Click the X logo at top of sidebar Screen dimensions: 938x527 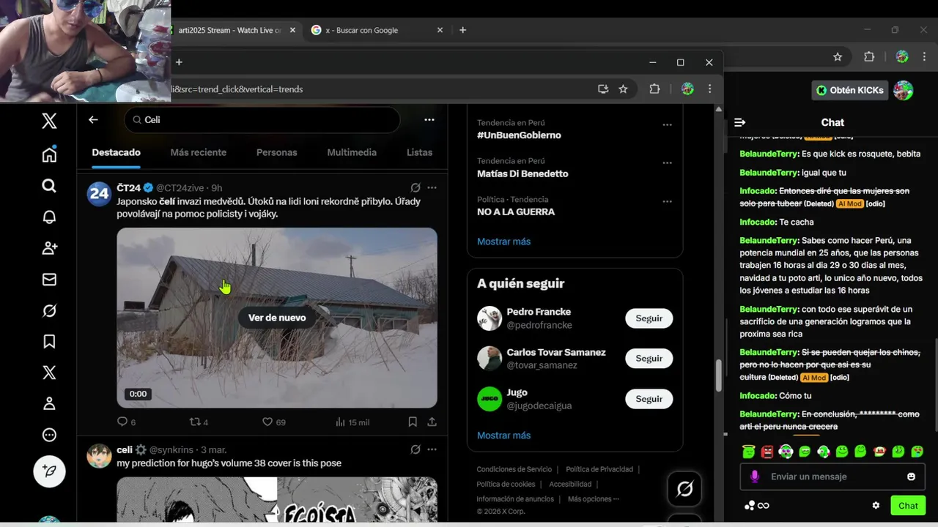coord(49,121)
